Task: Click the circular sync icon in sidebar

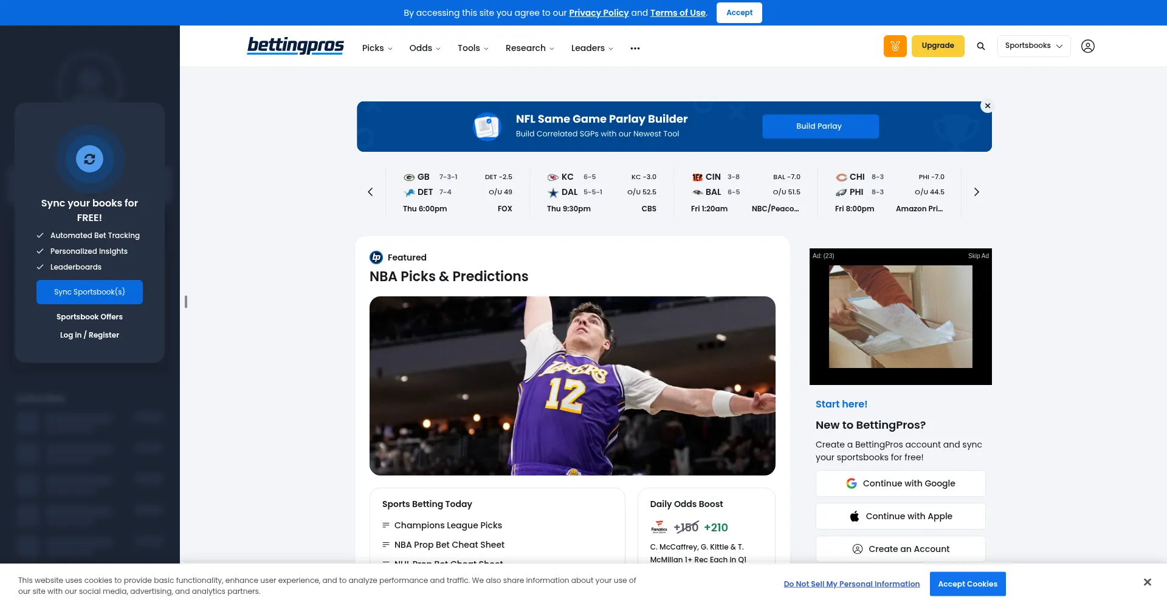Action: click(x=89, y=159)
